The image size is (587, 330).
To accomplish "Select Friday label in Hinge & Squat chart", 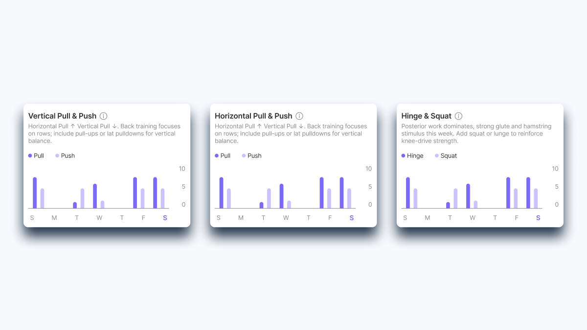I will point(517,218).
